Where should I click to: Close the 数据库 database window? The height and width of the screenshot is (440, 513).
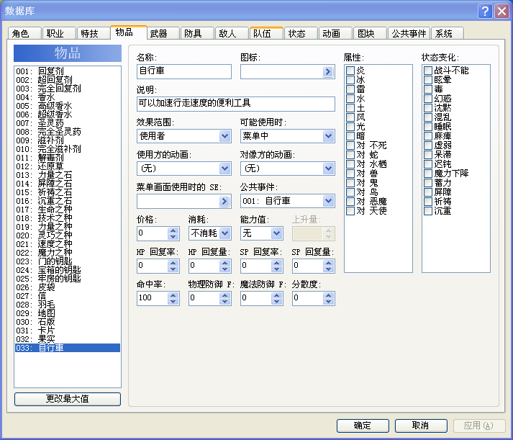[501, 12]
